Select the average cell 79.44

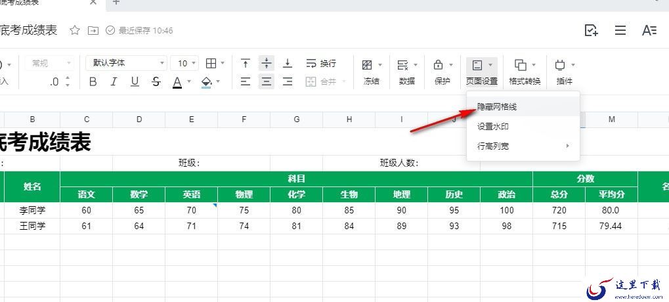[612, 226]
